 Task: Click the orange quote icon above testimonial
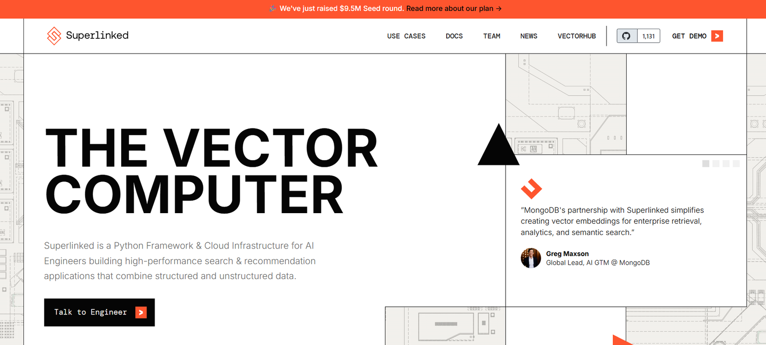531,189
